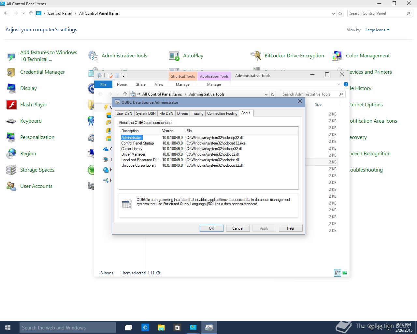
Task: Open the Color Management icon
Action: [x=337, y=56]
